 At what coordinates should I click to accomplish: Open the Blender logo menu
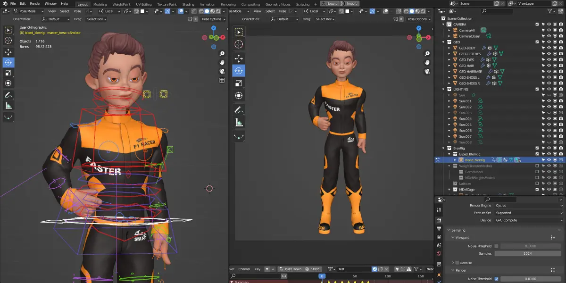5,3
